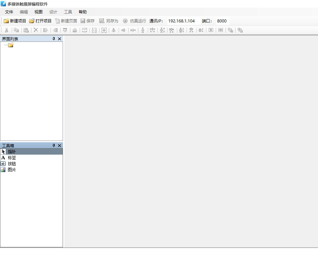Click the Bring to Front icon

click(230, 30)
